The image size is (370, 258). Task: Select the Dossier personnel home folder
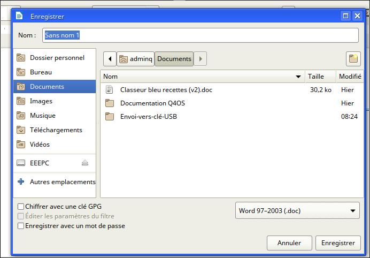coord(55,58)
